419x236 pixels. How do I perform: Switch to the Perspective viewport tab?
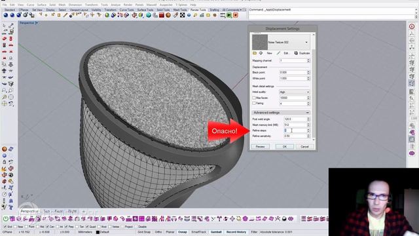click(x=29, y=211)
